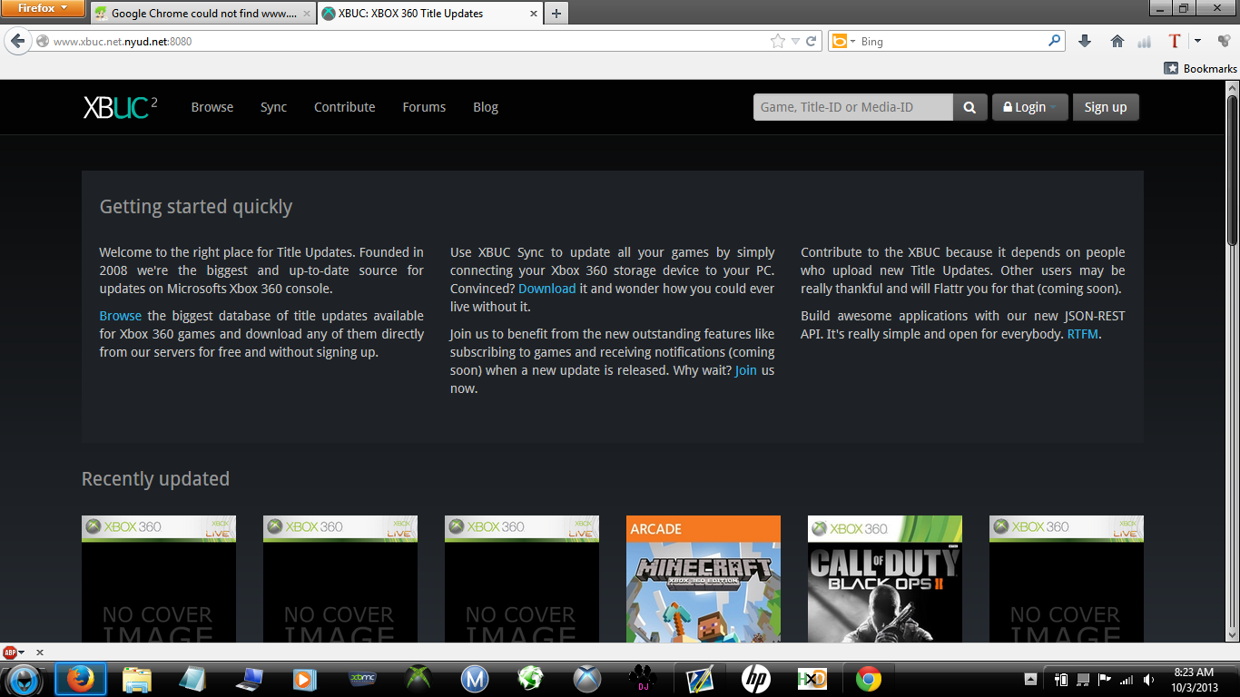Screen dimensions: 1240x697
Task: Open the Browse menu item
Action: tap(212, 107)
